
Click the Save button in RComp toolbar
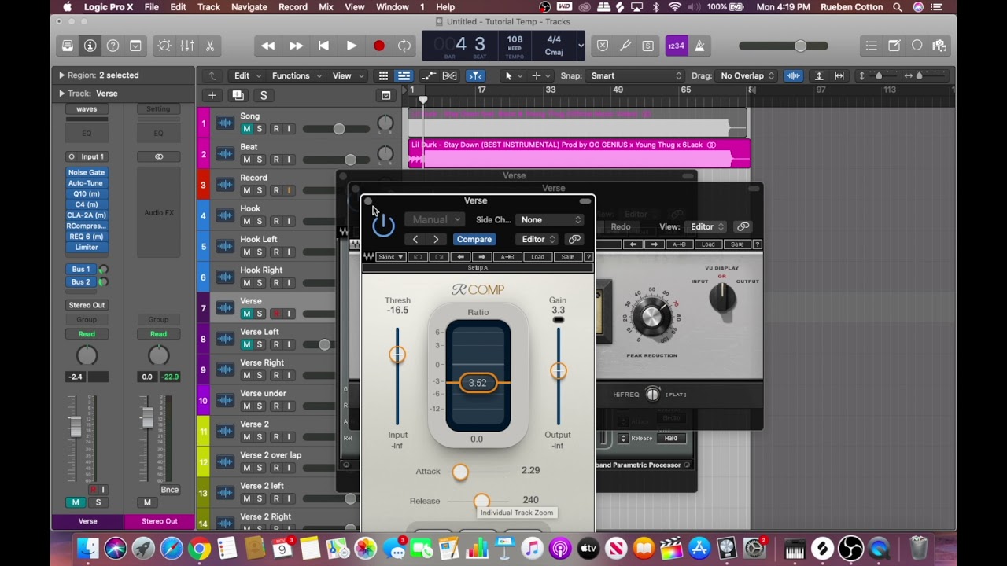click(567, 257)
